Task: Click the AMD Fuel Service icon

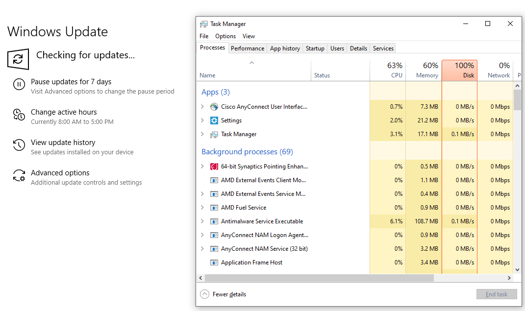Action: pos(214,208)
